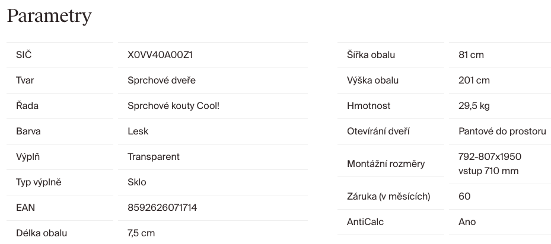Click the Šířka obalu value 81 cm
The height and width of the screenshot is (244, 551).
point(471,55)
